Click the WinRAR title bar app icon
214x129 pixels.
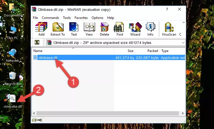34,9
